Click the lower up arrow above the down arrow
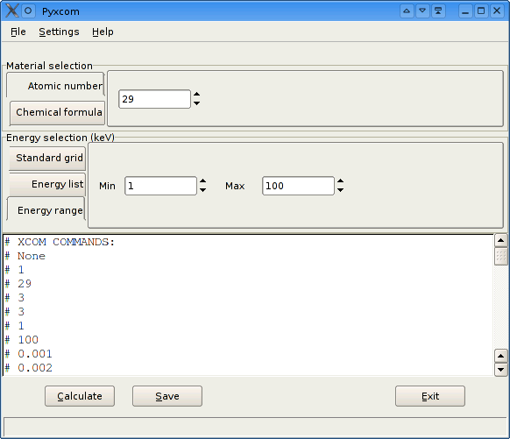 [501, 356]
